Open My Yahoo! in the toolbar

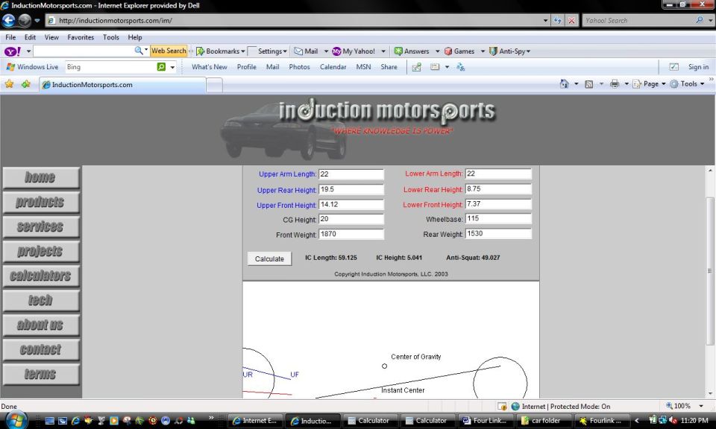[354, 51]
